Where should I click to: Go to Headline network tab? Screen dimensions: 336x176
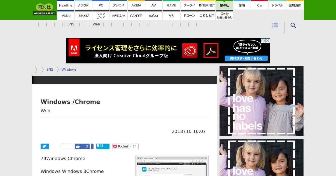[x=66, y=5]
